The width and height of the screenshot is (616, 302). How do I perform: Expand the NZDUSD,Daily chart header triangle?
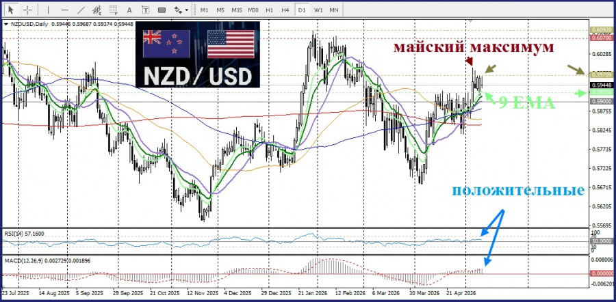click(5, 25)
